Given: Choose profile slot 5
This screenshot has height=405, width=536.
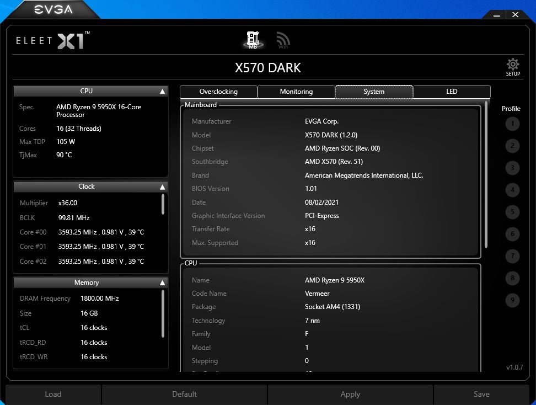Looking at the screenshot, I should (x=512, y=212).
